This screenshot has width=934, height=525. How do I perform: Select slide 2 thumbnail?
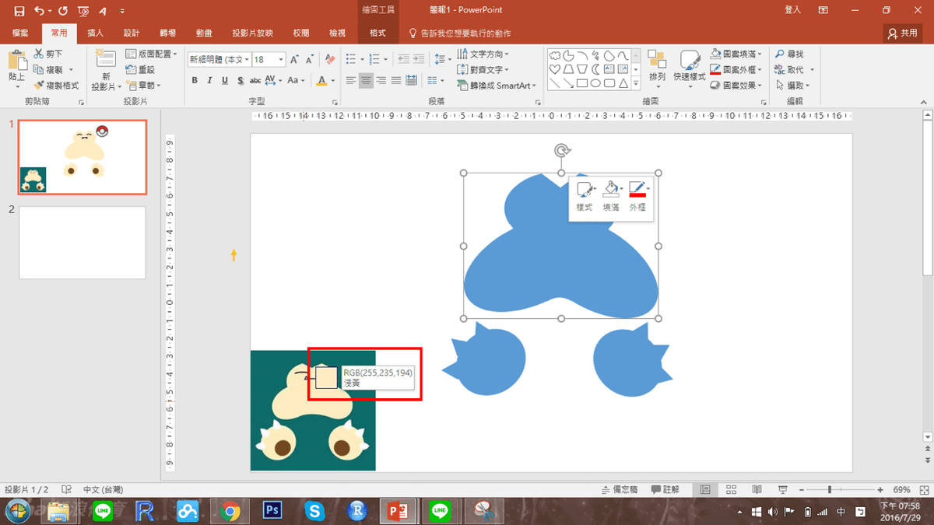click(x=82, y=243)
